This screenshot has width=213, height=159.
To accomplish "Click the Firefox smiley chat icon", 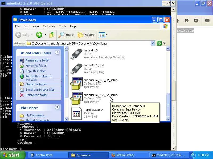I will [187, 21].
